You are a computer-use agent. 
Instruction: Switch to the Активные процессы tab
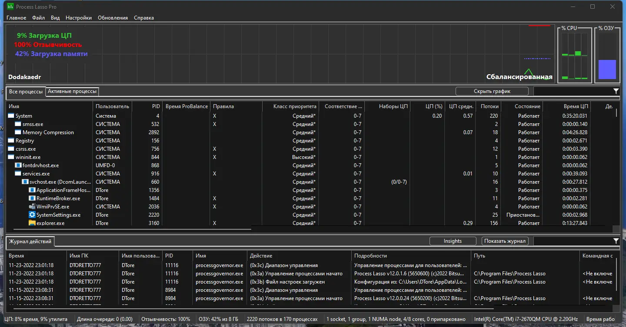pos(72,91)
